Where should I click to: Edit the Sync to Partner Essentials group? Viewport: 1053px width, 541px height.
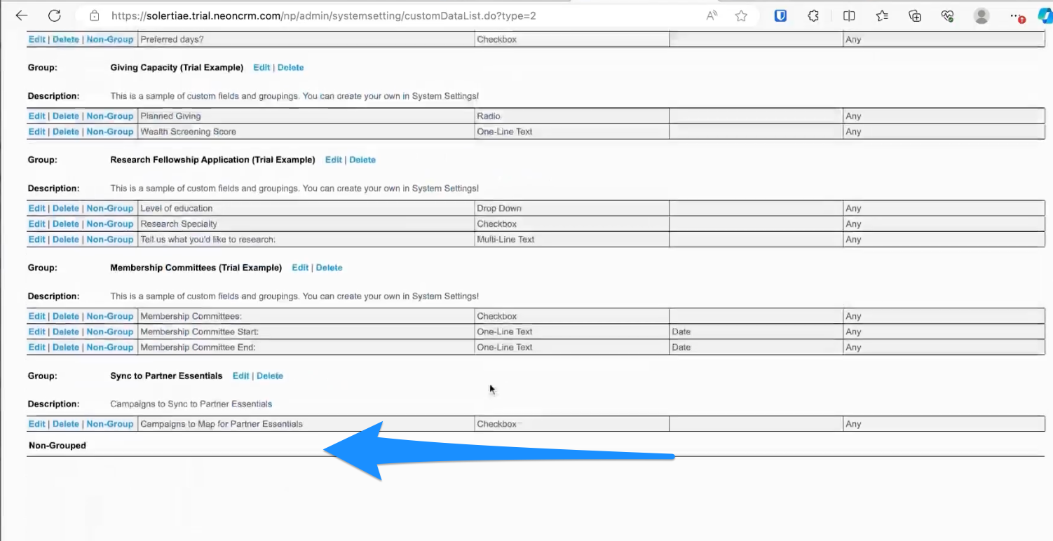(x=241, y=376)
